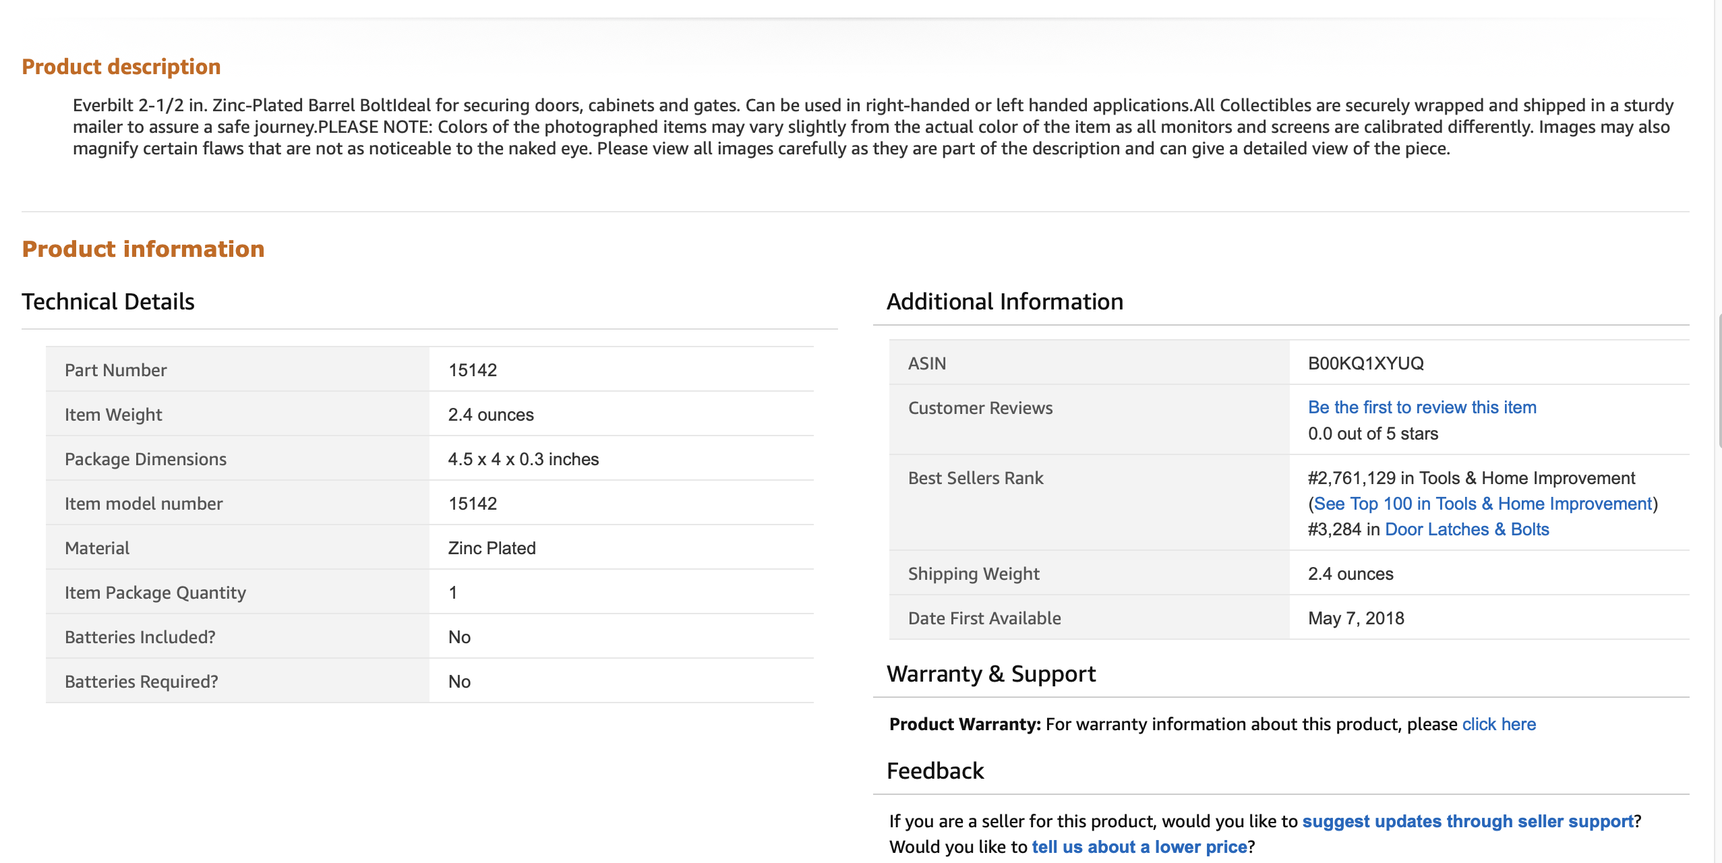Click the ASIN value B00KQ1XYUQ
The height and width of the screenshot is (863, 1722).
[1365, 363]
